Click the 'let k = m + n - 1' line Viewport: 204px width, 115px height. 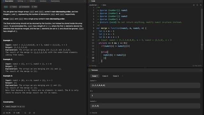coord(109,37)
